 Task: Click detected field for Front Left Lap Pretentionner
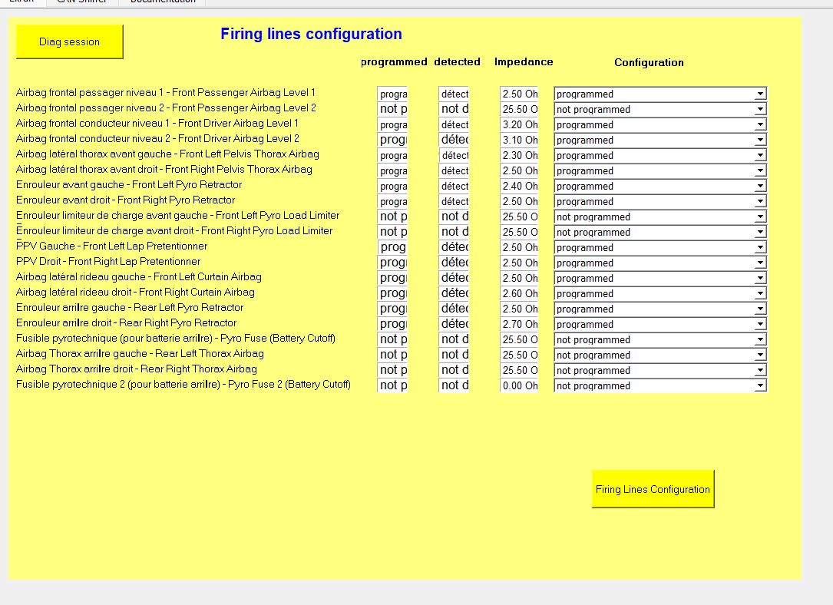(454, 247)
